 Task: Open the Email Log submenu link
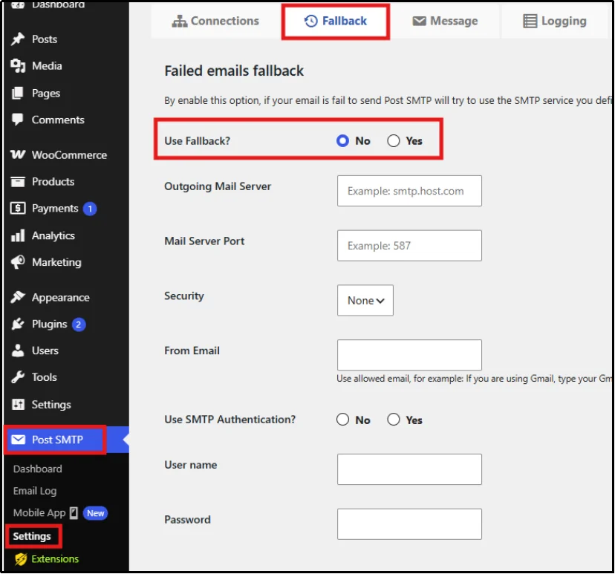(35, 491)
